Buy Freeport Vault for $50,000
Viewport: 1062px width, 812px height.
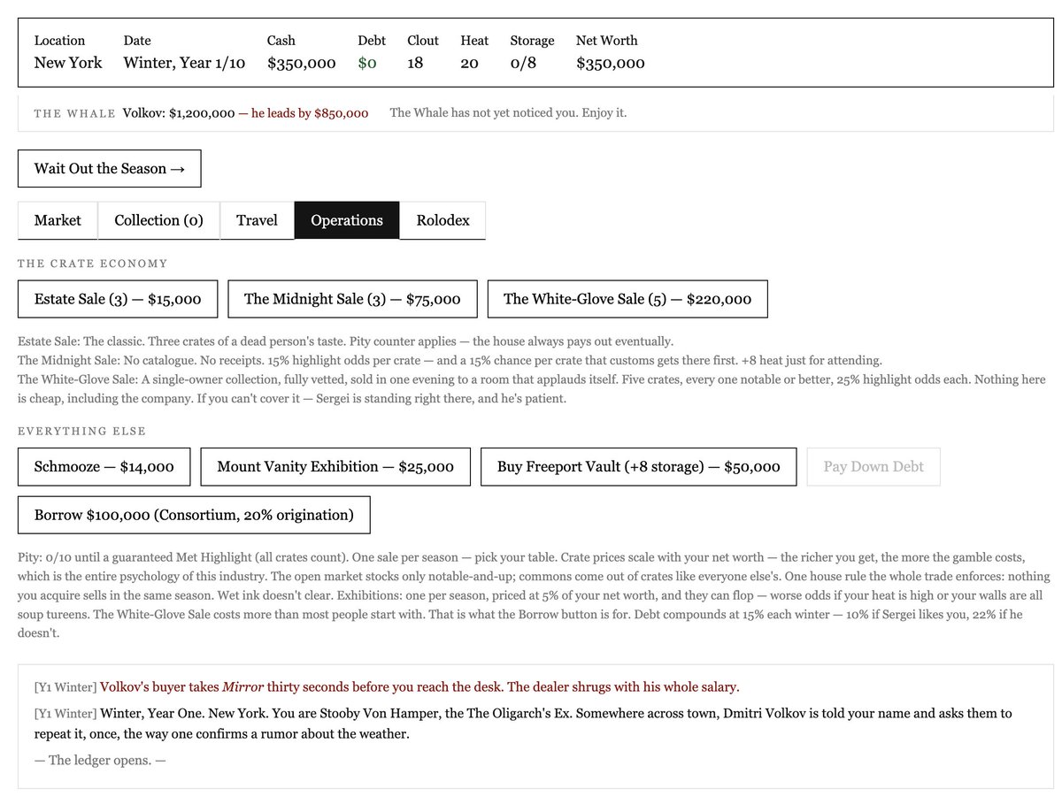(x=638, y=466)
